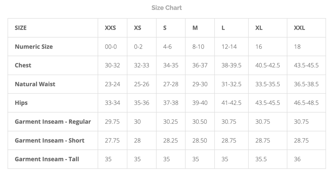
Task: Click the Hips row label
Action: pos(21,103)
